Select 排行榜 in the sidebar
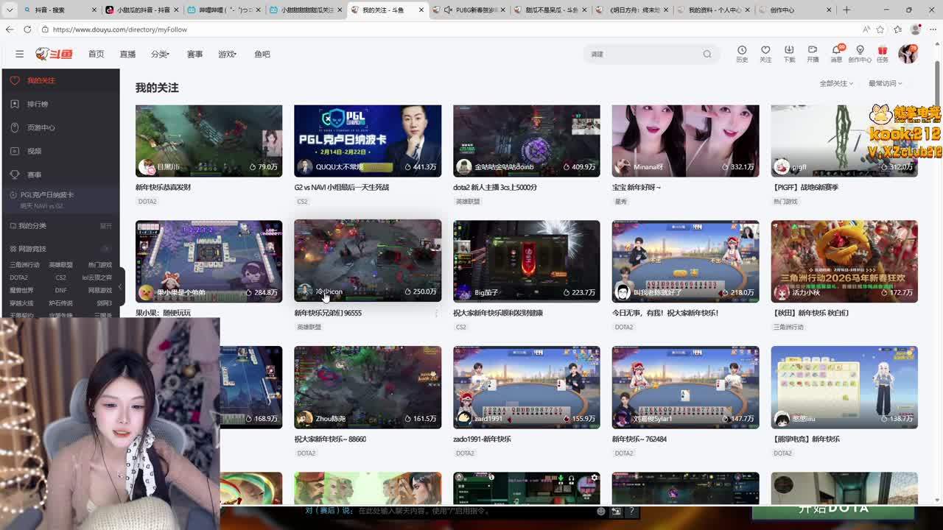The width and height of the screenshot is (943, 530). point(38,104)
